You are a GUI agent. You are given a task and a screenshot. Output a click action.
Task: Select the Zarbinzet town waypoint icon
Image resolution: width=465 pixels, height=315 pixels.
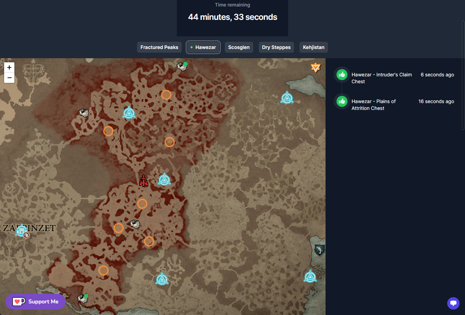click(21, 230)
